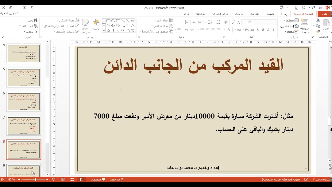Click the Font Color A button

(x=229, y=30)
